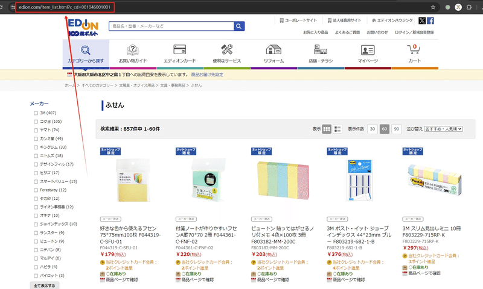Click the browser address bar URL

[65, 7]
